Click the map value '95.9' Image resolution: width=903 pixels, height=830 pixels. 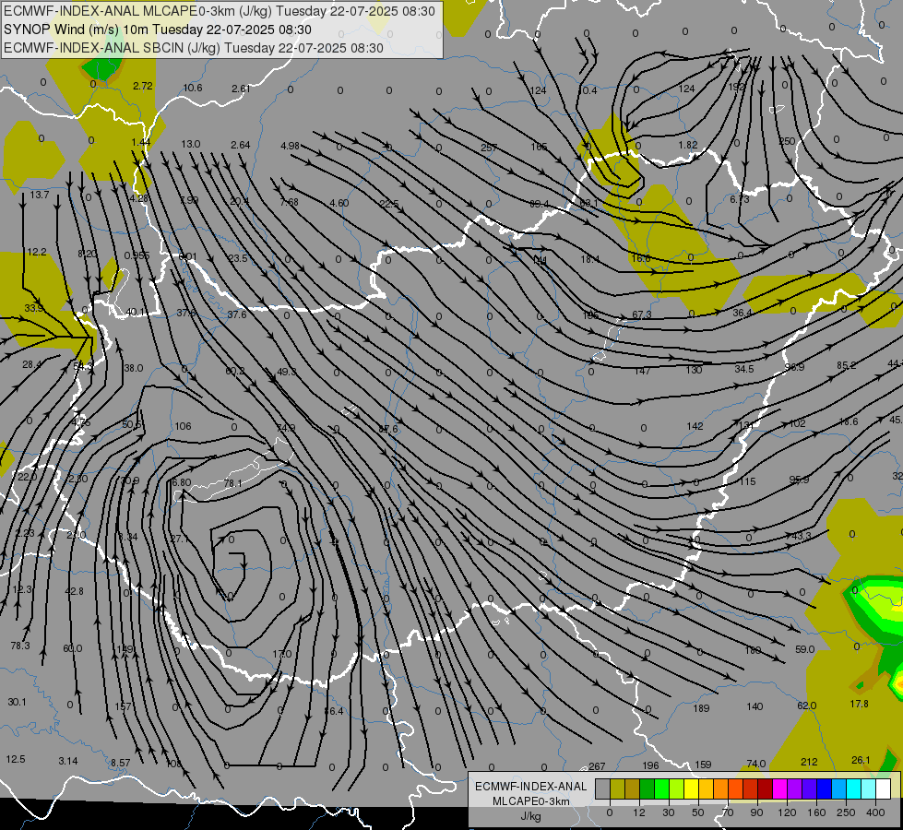[x=799, y=480]
